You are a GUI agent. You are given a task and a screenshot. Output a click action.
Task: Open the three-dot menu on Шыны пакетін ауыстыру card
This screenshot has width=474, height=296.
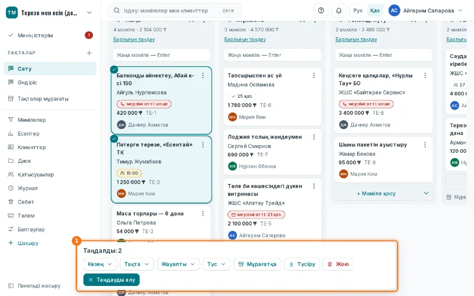(x=425, y=144)
